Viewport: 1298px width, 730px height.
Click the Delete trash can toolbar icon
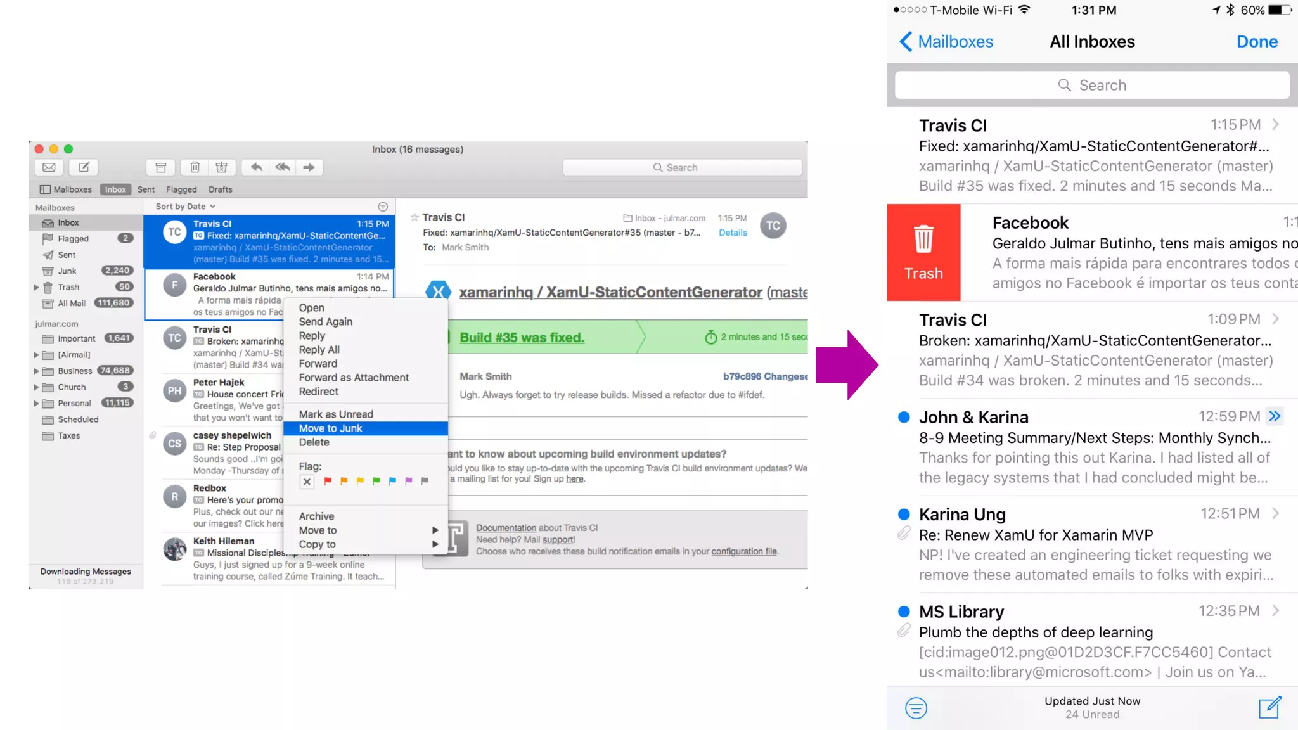click(195, 167)
